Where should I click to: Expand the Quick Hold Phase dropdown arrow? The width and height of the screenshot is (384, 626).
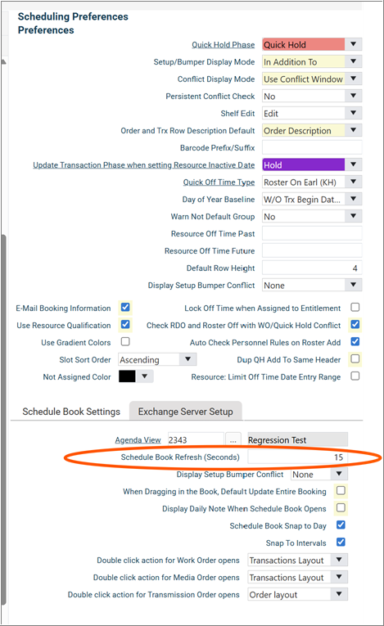click(353, 44)
